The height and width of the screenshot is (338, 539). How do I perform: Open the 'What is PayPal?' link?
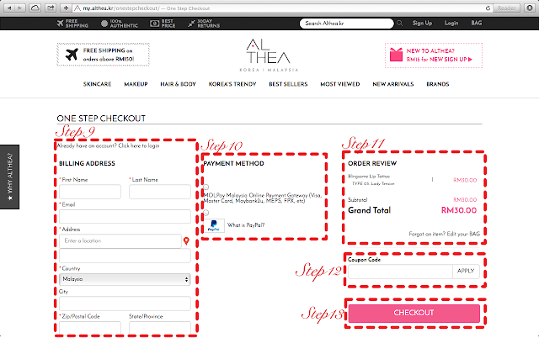246,225
